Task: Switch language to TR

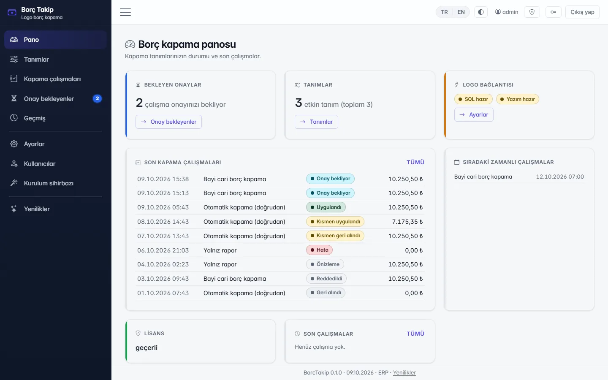Action: click(444, 12)
